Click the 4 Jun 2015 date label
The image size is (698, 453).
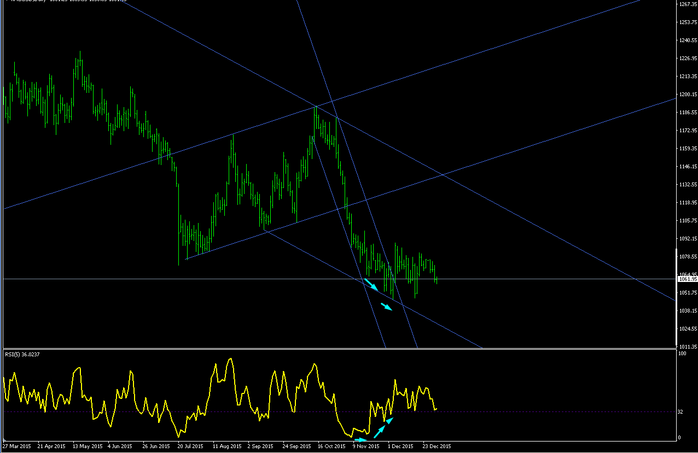coord(120,446)
